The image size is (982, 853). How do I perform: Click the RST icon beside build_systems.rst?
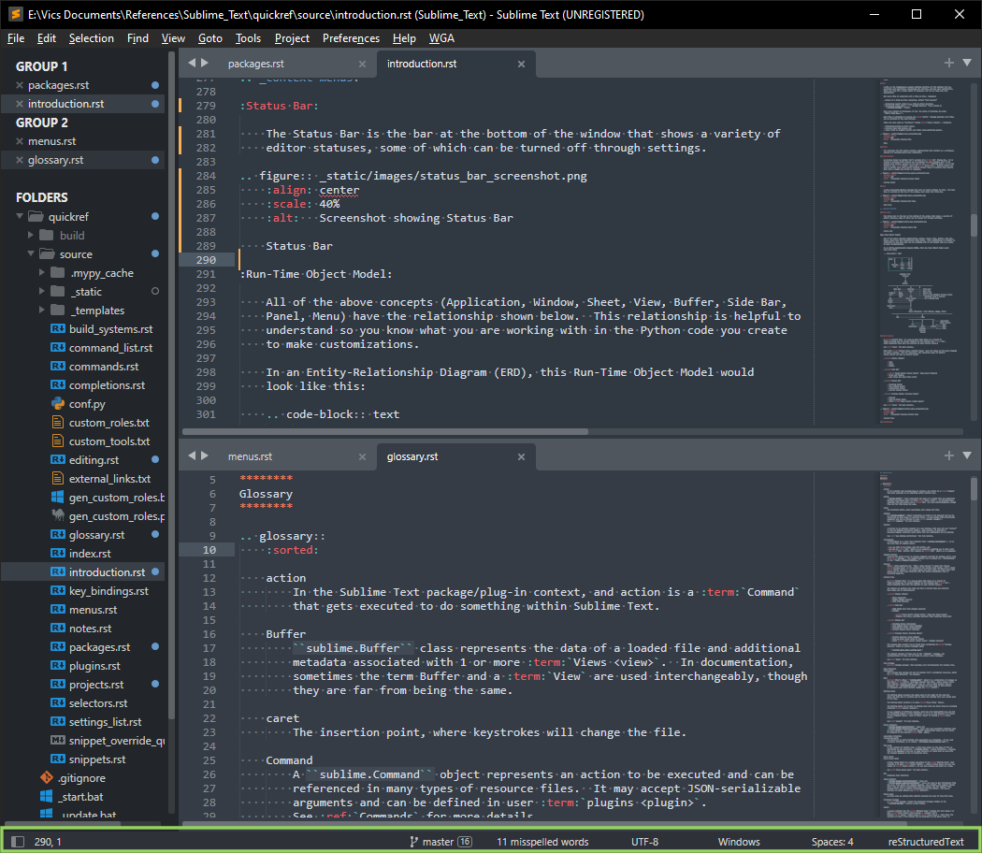coord(57,329)
